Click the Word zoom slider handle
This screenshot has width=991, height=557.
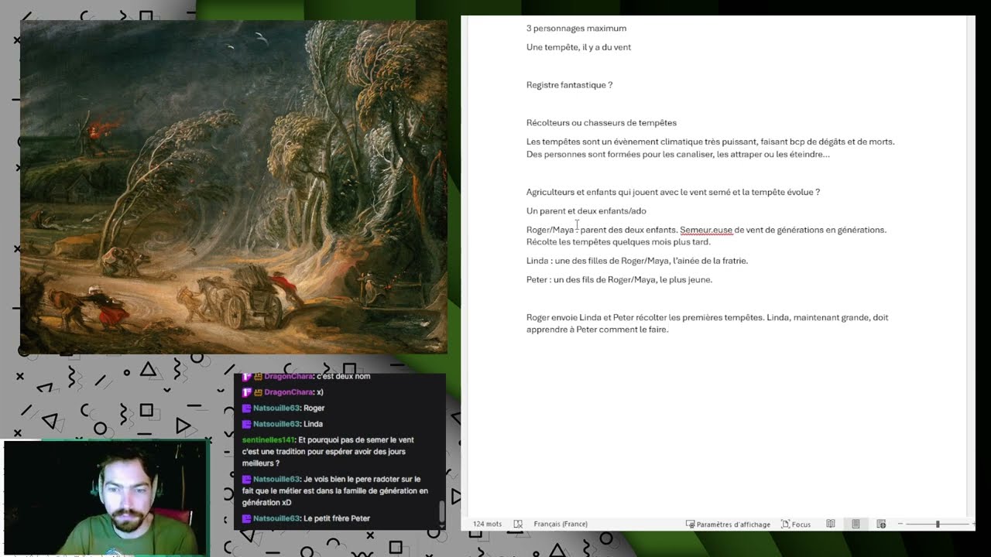[938, 524]
